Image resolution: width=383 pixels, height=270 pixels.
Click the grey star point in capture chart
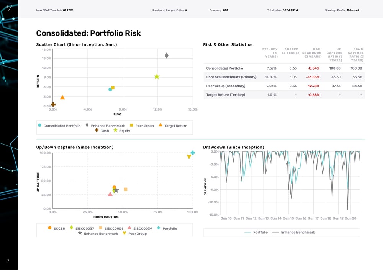tap(116, 190)
